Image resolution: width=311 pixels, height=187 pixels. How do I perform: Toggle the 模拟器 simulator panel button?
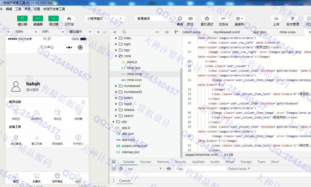pos(22,18)
